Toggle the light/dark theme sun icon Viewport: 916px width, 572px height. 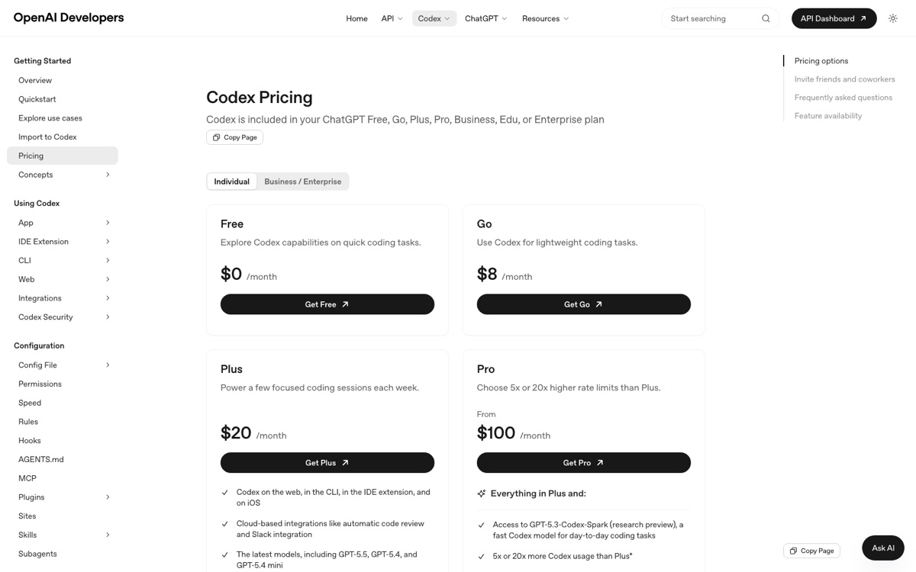(x=892, y=18)
